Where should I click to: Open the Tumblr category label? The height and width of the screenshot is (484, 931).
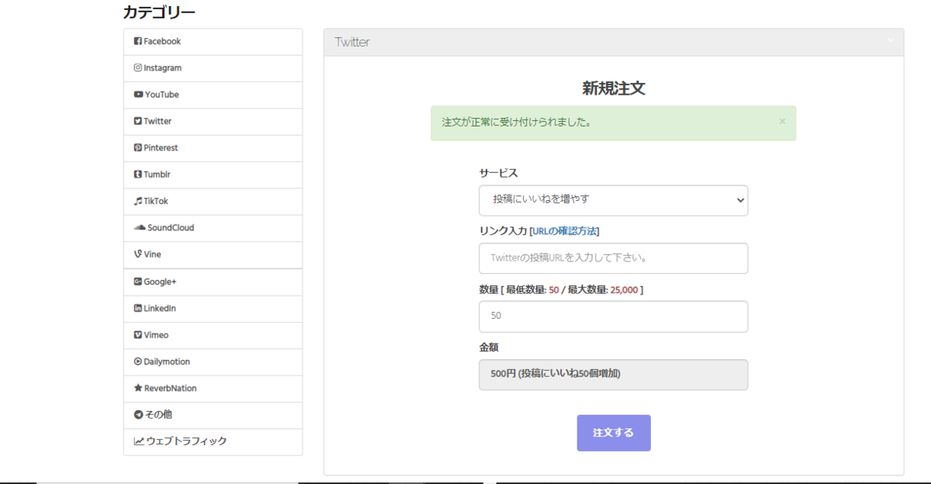tap(157, 175)
